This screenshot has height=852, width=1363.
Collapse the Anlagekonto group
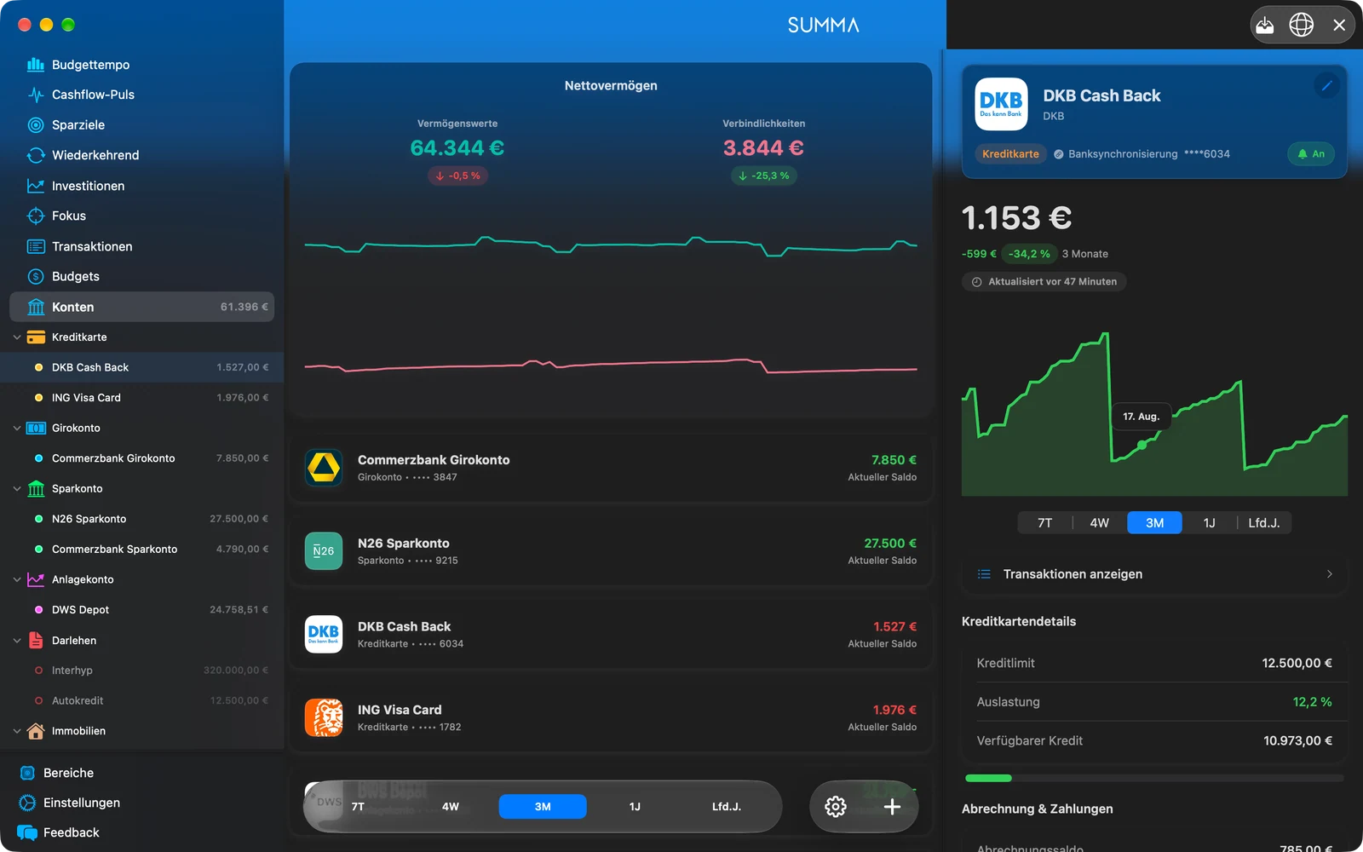pyautogui.click(x=17, y=579)
